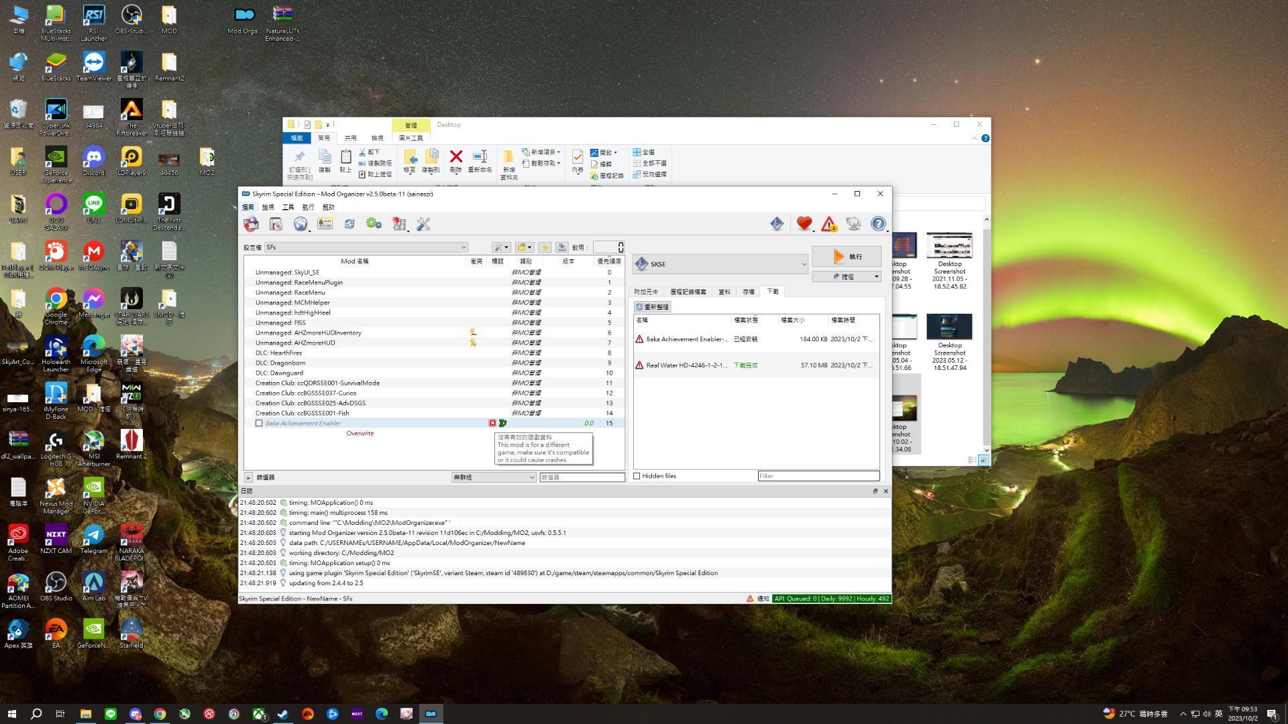Viewport: 1288px width, 724px height.
Task: Open the profiles ID card icon
Action: 325,224
